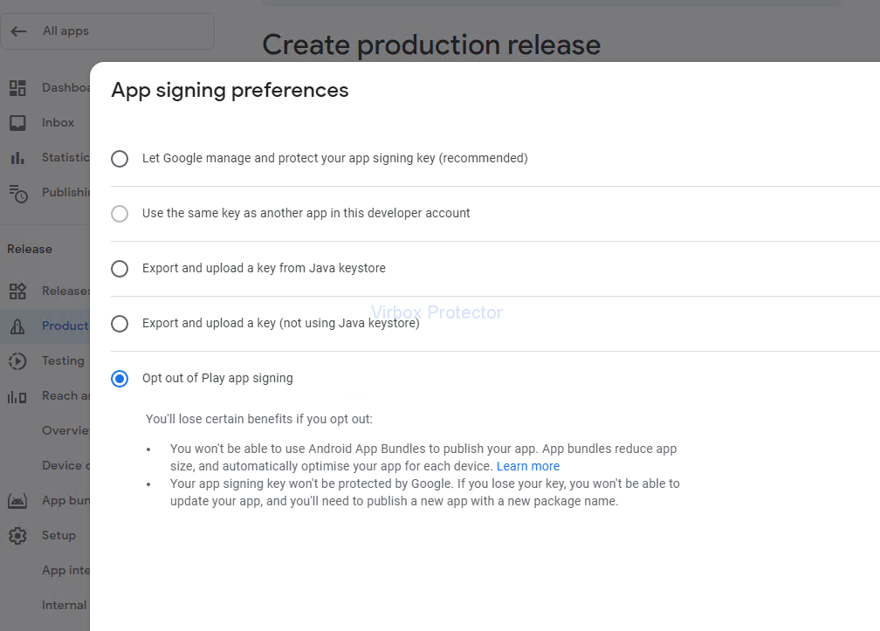Select Let Google manage app signing key
Screen dimensions: 880x631
click(x=120, y=159)
